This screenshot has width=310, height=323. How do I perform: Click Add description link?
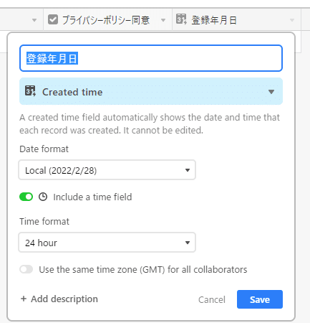pos(59,299)
